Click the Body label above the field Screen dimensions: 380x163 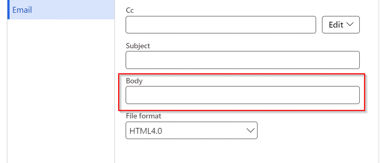[x=134, y=81]
